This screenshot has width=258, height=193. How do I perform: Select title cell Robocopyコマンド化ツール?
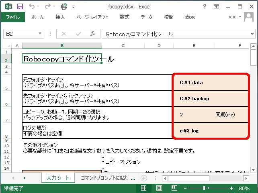point(62,59)
